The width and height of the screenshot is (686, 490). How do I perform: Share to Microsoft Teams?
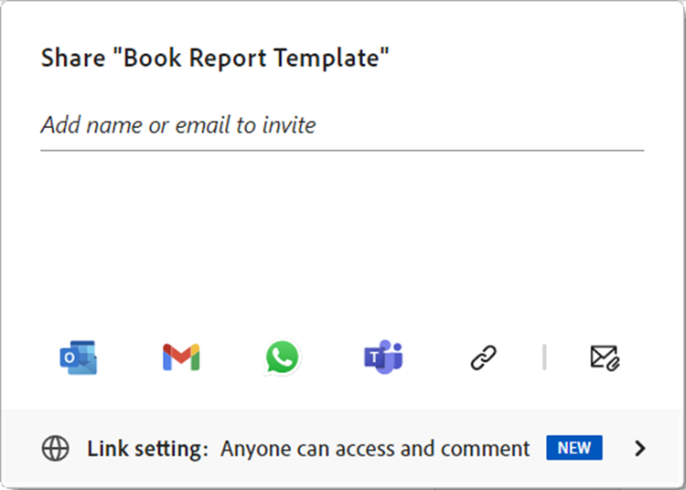click(383, 357)
